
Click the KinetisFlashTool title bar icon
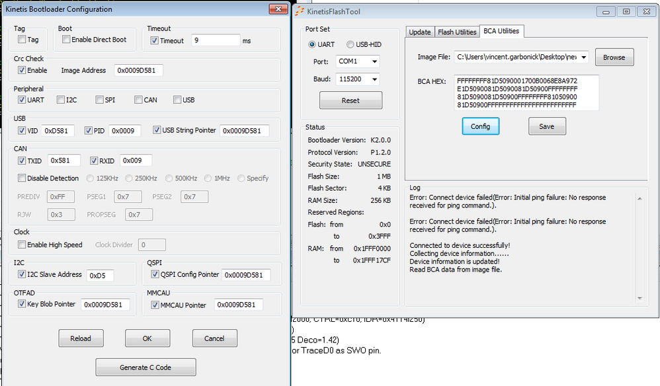point(300,11)
